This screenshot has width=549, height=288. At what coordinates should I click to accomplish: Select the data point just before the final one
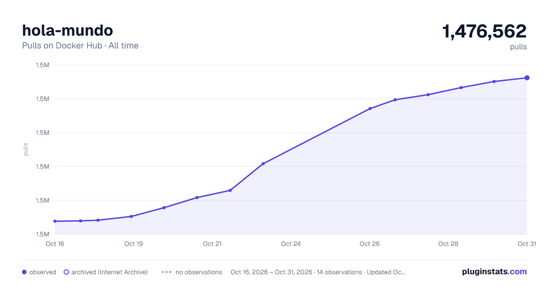494,81
